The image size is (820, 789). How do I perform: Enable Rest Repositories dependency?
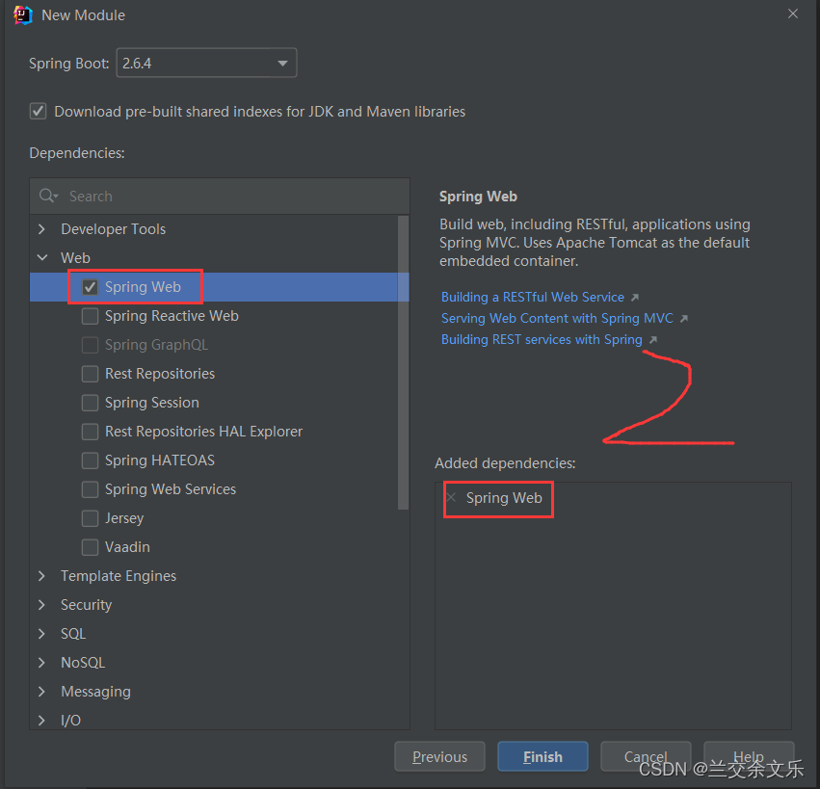[x=90, y=374]
